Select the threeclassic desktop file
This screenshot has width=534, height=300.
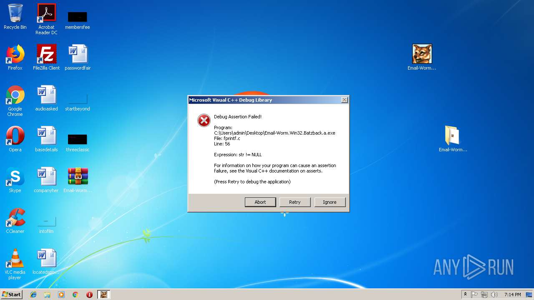tap(78, 142)
